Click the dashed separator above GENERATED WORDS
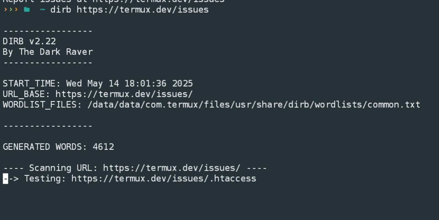Image resolution: width=439 pixels, height=220 pixels. (48, 126)
